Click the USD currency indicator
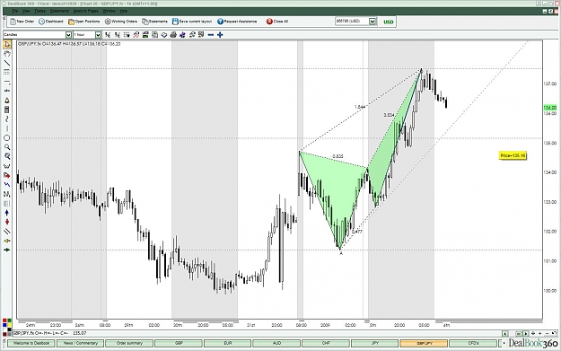 (x=388, y=22)
